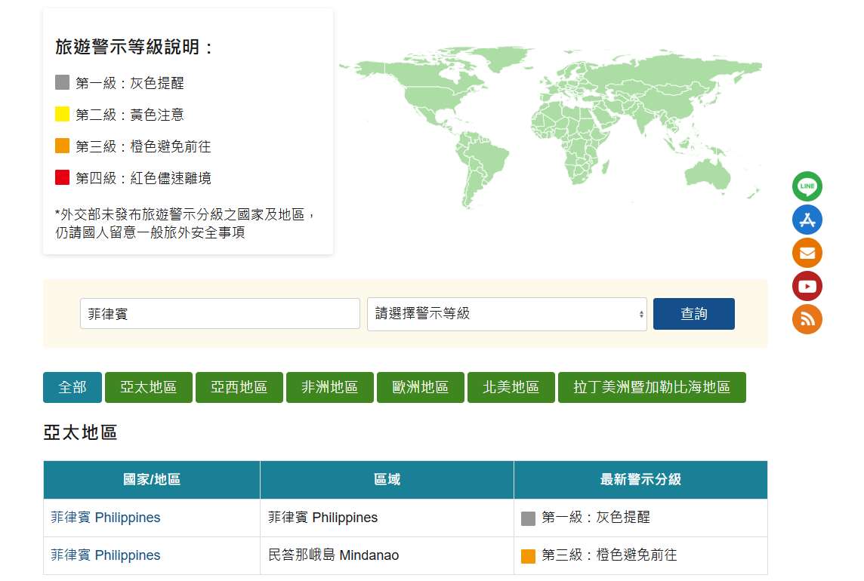Screen dimensions: 864x581
Task: Open the LINE sharing icon
Action: 807,186
